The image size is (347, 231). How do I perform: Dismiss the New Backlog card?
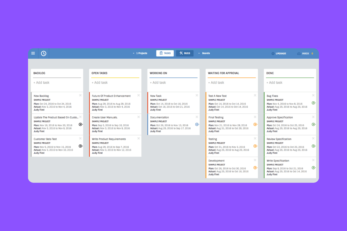80,95
